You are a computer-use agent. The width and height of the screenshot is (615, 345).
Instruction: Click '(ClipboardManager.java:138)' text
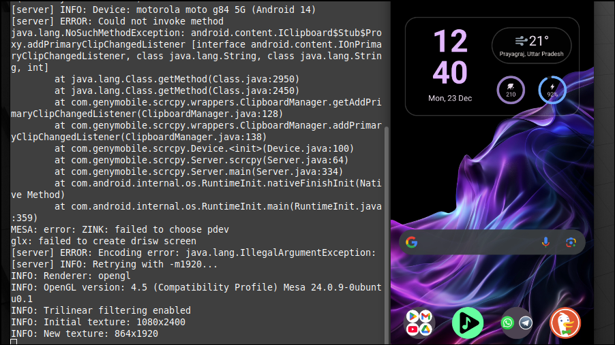click(194, 137)
